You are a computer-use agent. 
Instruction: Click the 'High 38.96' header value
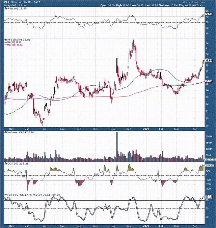click(x=123, y=5)
